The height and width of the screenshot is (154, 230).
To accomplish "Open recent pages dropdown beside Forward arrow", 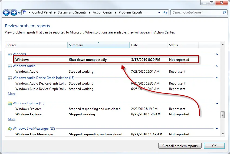I will coord(19,13).
